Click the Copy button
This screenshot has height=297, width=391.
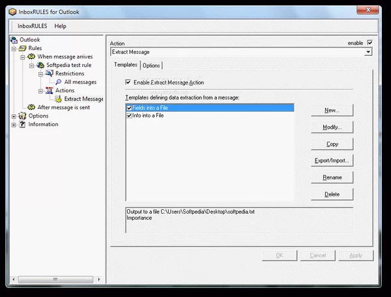[x=332, y=144]
